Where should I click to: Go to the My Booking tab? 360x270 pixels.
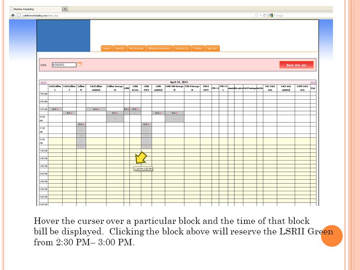[136, 48]
